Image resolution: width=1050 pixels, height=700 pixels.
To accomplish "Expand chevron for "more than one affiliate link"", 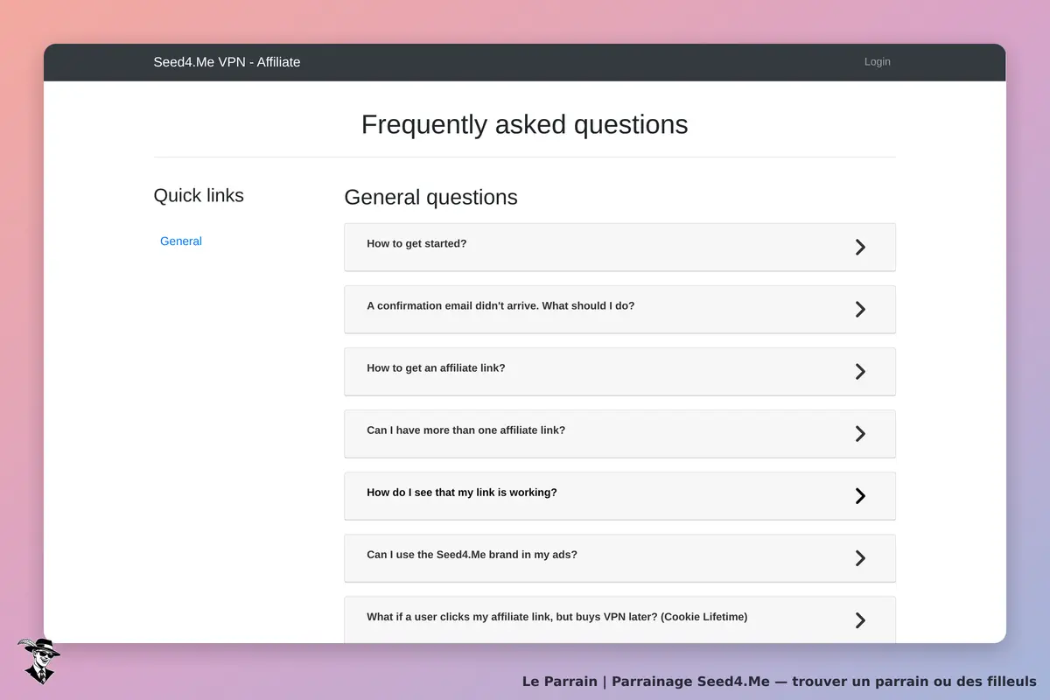I will (x=860, y=433).
